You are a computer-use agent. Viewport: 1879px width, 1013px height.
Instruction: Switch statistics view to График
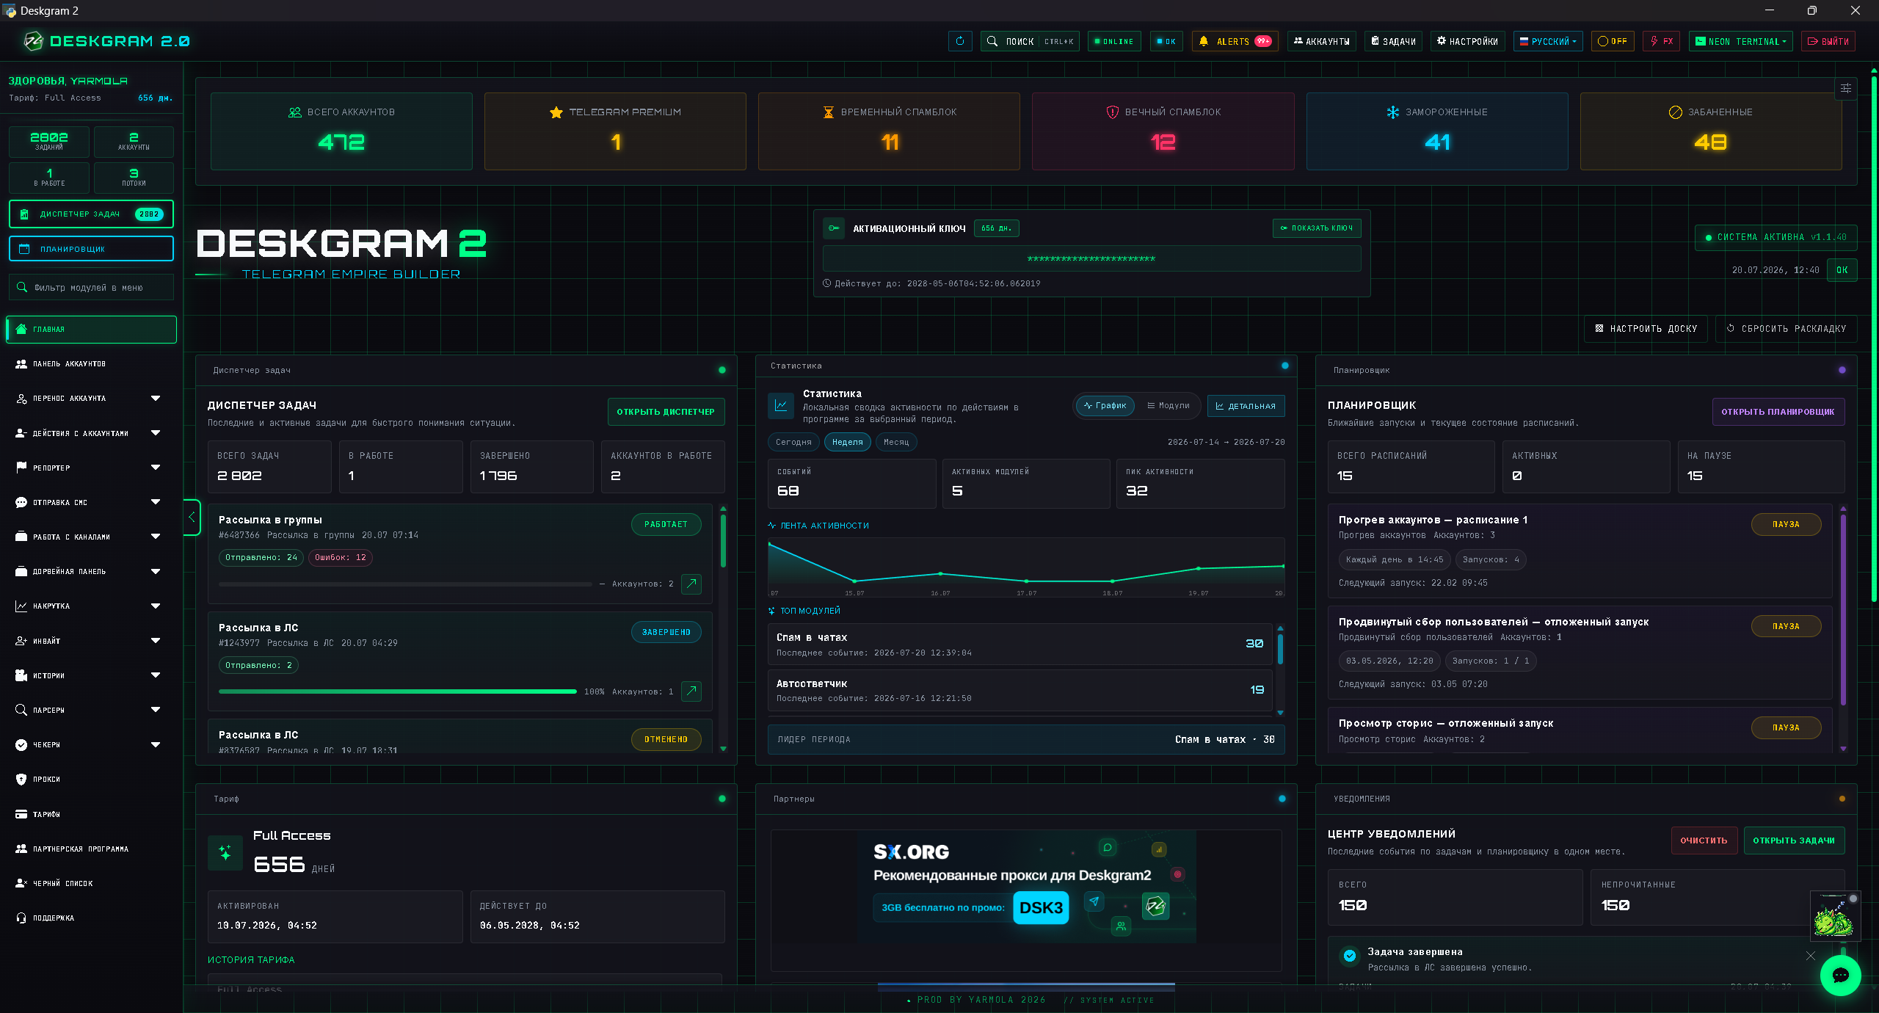point(1105,405)
